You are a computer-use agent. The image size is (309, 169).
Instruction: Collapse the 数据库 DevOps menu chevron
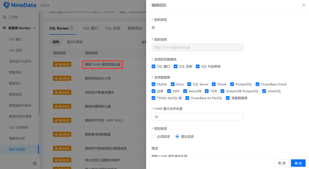(35, 28)
